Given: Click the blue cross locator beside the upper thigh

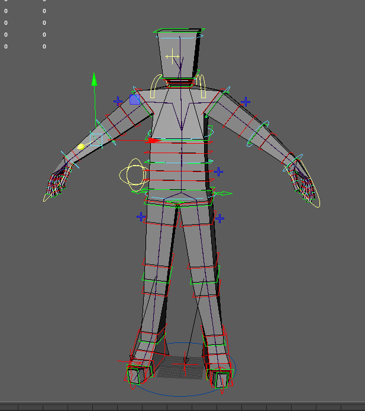Looking at the screenshot, I should [219, 218].
